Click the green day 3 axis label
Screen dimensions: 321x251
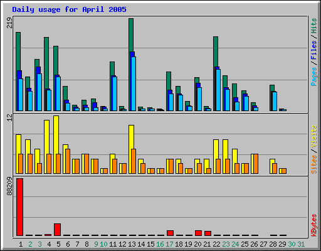click(39, 244)
